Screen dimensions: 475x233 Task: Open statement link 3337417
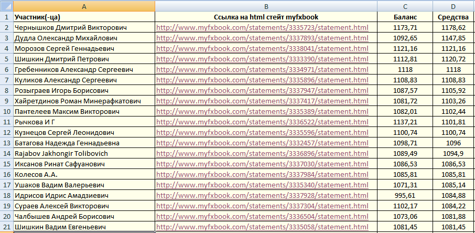[x=262, y=101]
